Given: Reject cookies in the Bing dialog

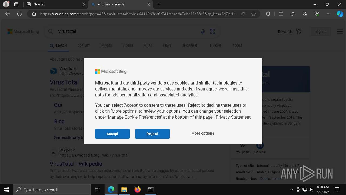Looking at the screenshot, I should click(x=152, y=134).
